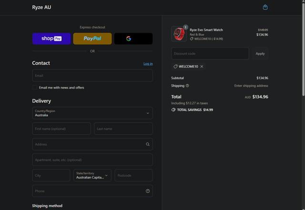The width and height of the screenshot is (305, 210).
Task: Show the phone field help icon
Action: [x=148, y=191]
